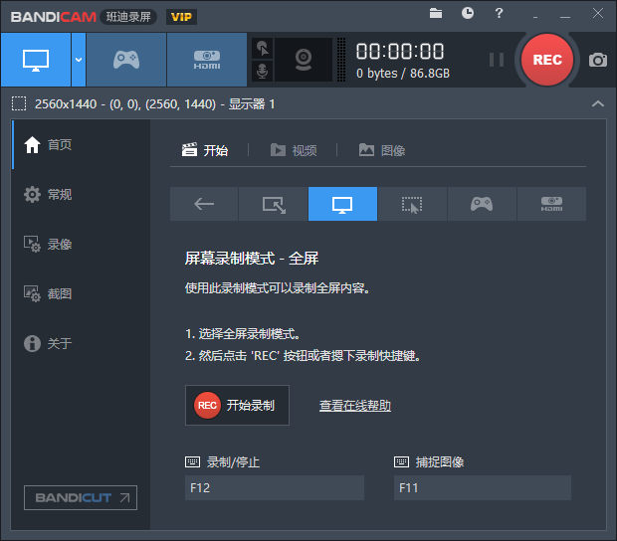Click the big red REC button
Viewport: 617px width, 541px height.
tap(547, 60)
